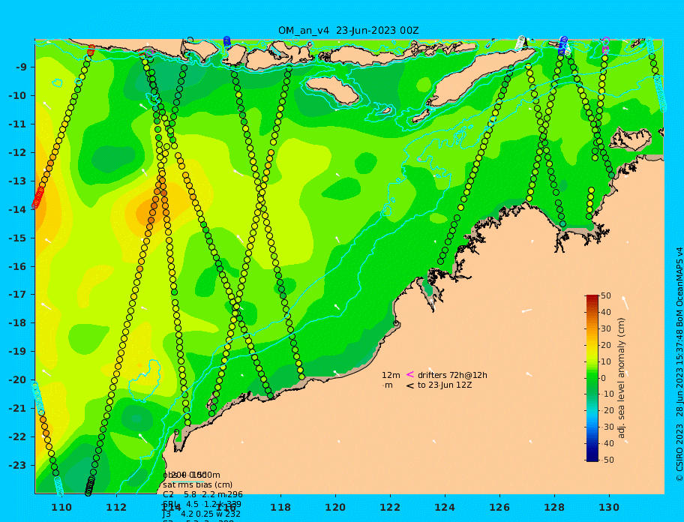Click latitude axis label -23
This screenshot has width=684, height=522.
click(x=18, y=465)
